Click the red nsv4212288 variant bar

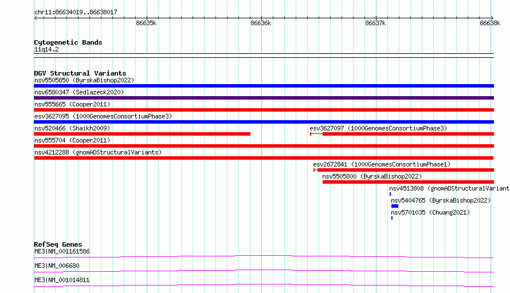[264, 158]
